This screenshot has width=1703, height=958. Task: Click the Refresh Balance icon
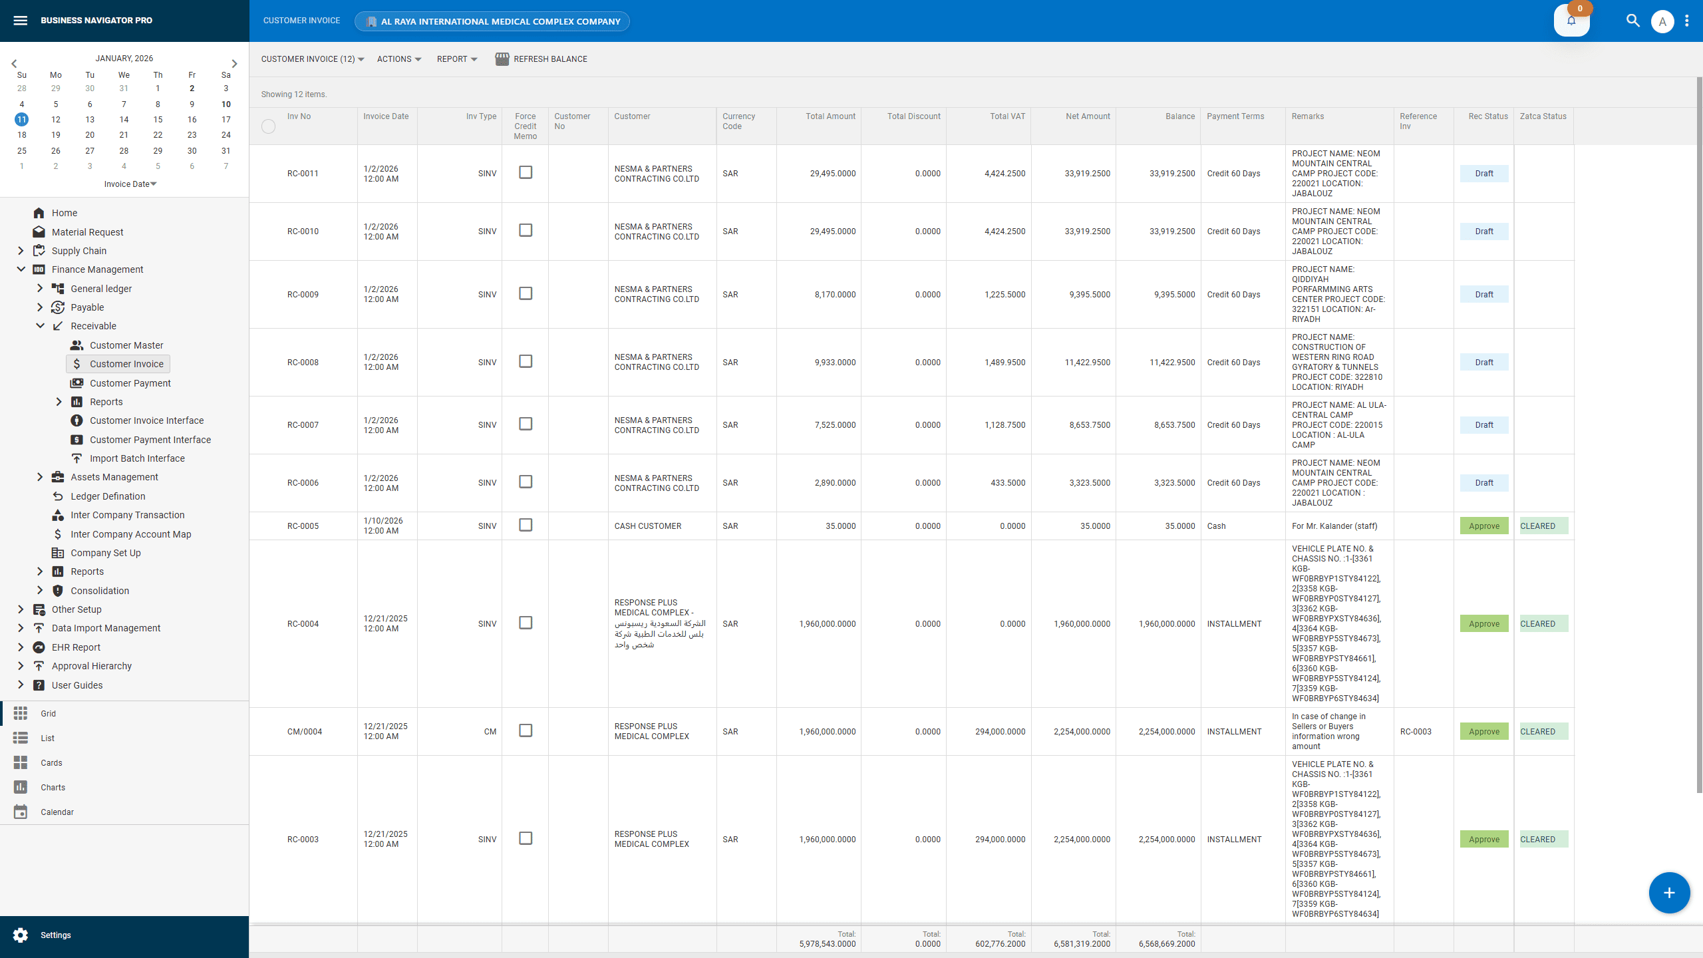502,59
